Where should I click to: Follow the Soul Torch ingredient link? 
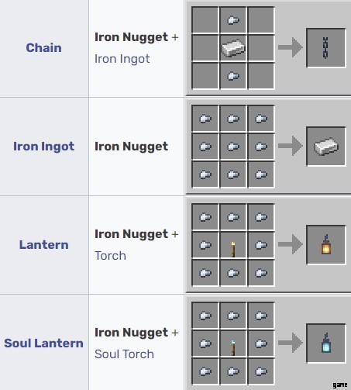[124, 354]
